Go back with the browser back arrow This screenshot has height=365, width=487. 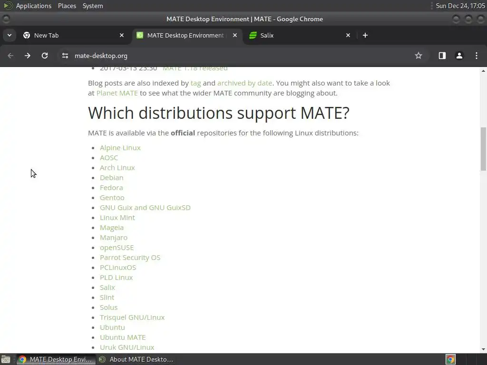click(x=10, y=56)
